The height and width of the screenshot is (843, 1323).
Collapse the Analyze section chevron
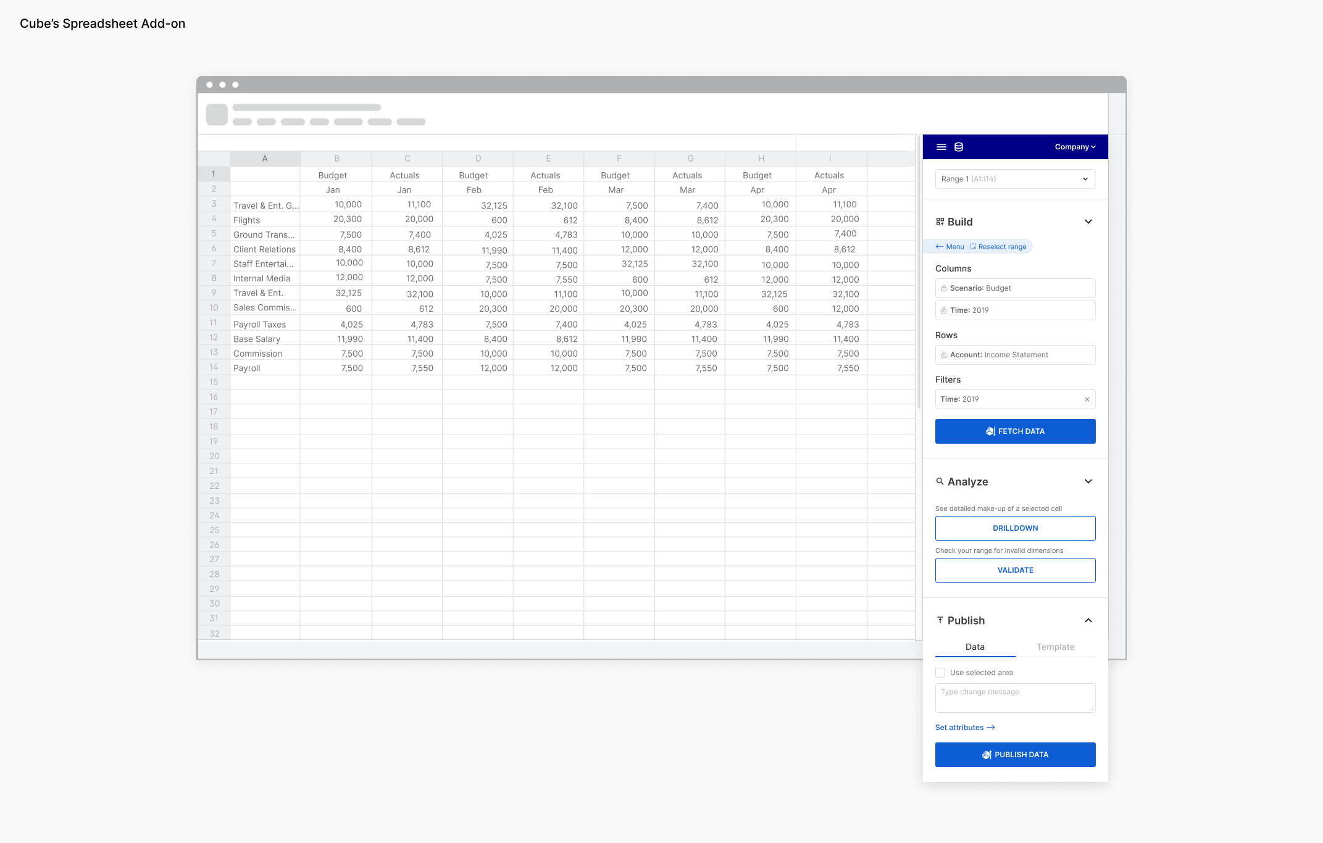(x=1088, y=481)
